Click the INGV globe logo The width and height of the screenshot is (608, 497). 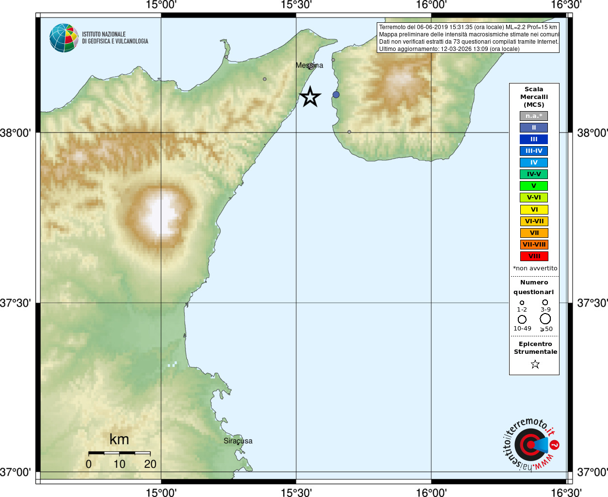coord(64,38)
